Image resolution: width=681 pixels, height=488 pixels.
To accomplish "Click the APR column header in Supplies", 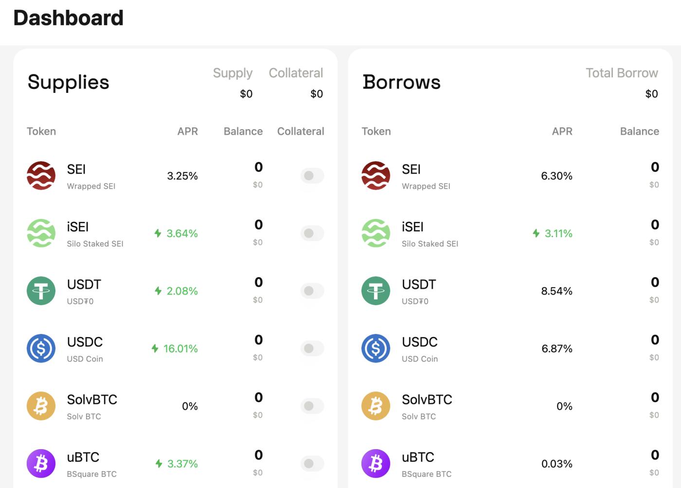I will (x=188, y=131).
